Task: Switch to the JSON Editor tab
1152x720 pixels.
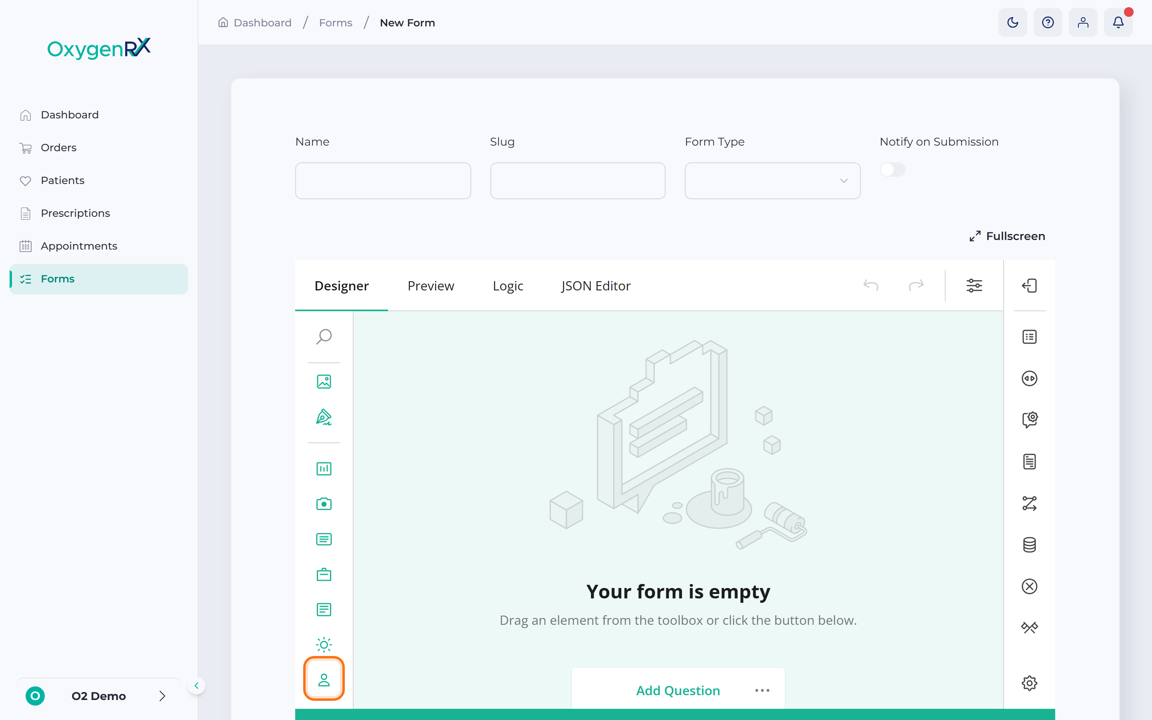Action: click(x=596, y=285)
